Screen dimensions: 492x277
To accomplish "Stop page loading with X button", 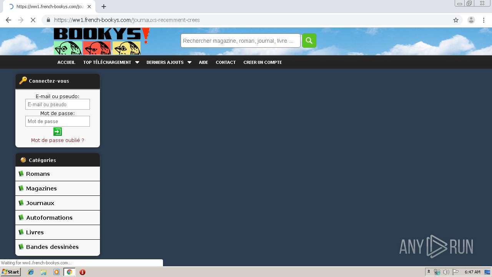I will coord(33,20).
